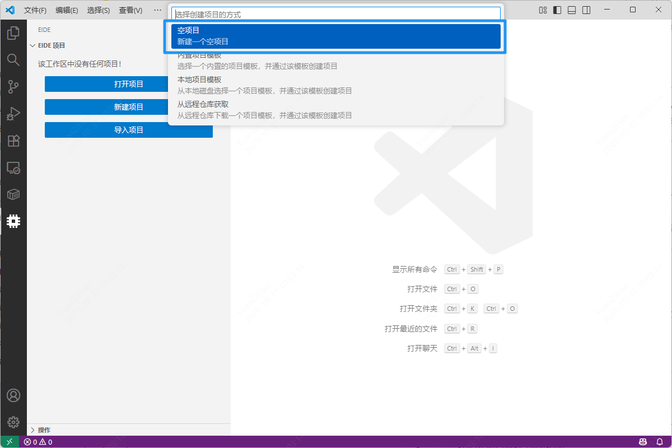This screenshot has width=672, height=448.
Task: Toggle the primary sidebar visibility
Action: tap(557, 10)
